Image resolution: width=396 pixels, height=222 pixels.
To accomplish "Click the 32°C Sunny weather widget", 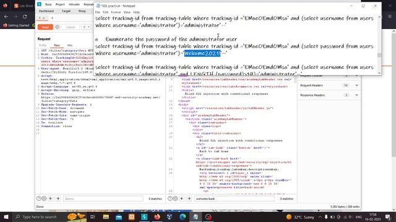I will point(300,216).
